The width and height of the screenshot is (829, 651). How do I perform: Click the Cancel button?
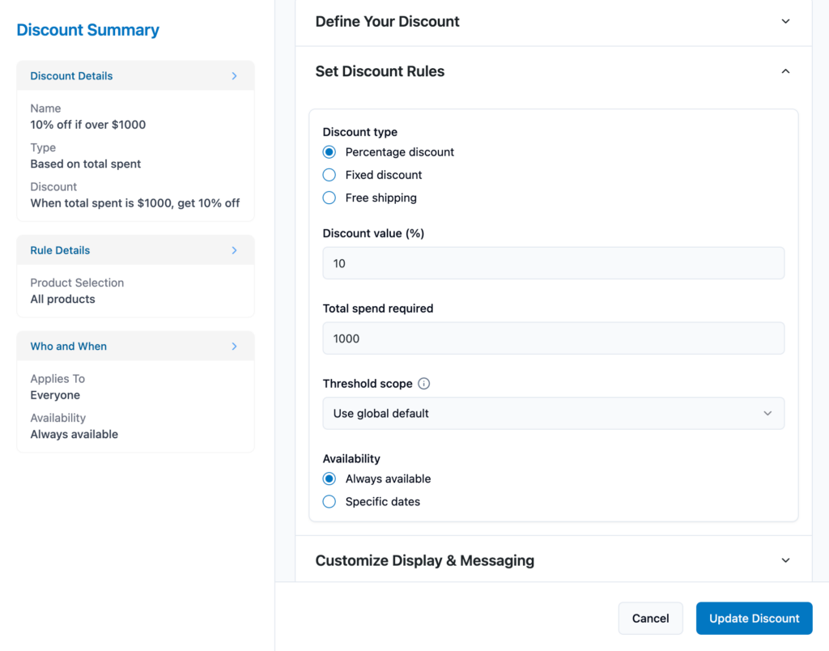pyautogui.click(x=650, y=619)
